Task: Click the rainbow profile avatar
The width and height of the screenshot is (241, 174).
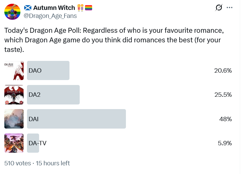Action: coord(13,12)
